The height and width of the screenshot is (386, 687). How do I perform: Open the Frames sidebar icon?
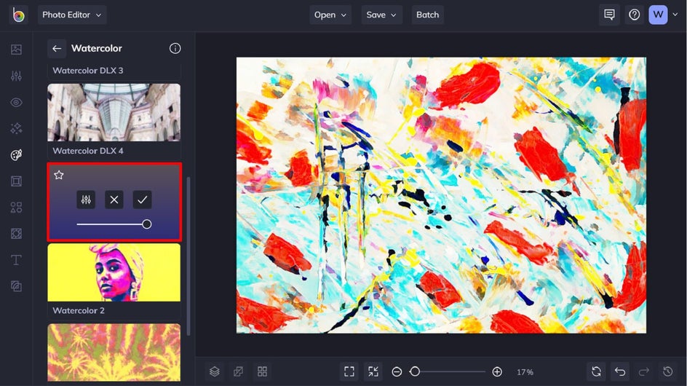pyautogui.click(x=16, y=181)
